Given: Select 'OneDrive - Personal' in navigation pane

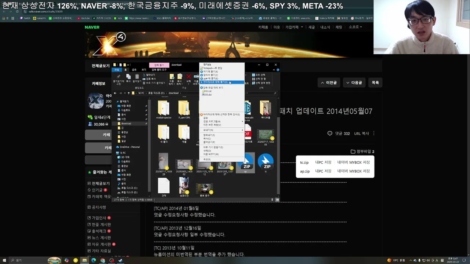Looking at the screenshot, I should (x=128, y=147).
